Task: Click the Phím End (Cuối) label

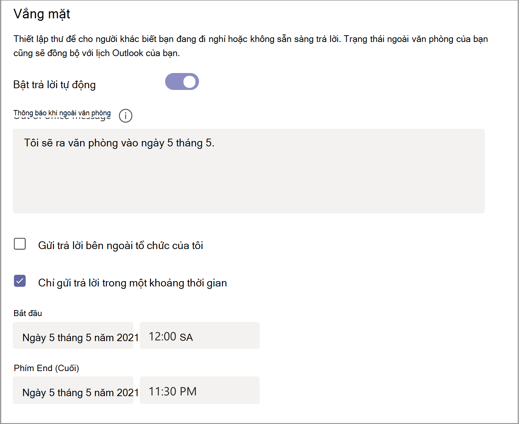Action: 47,368
